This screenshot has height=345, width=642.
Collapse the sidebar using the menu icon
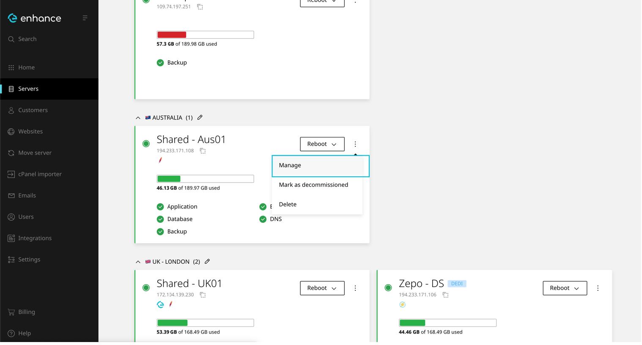pyautogui.click(x=85, y=18)
